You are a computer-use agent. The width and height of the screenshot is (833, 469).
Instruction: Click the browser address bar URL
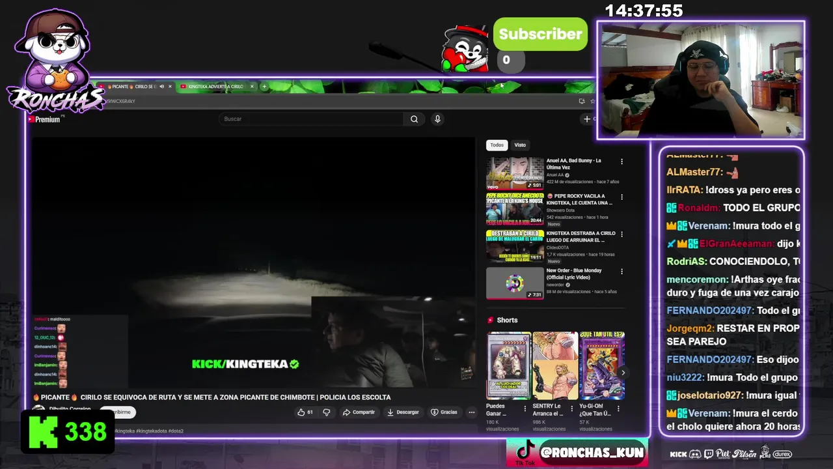click(120, 101)
